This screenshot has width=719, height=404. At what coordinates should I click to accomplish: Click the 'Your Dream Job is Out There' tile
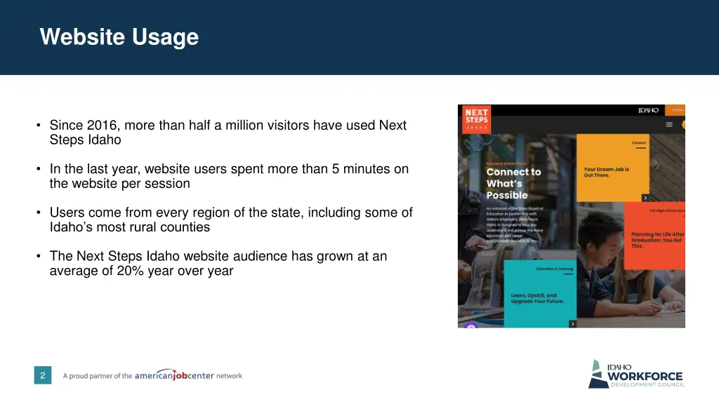click(612, 168)
